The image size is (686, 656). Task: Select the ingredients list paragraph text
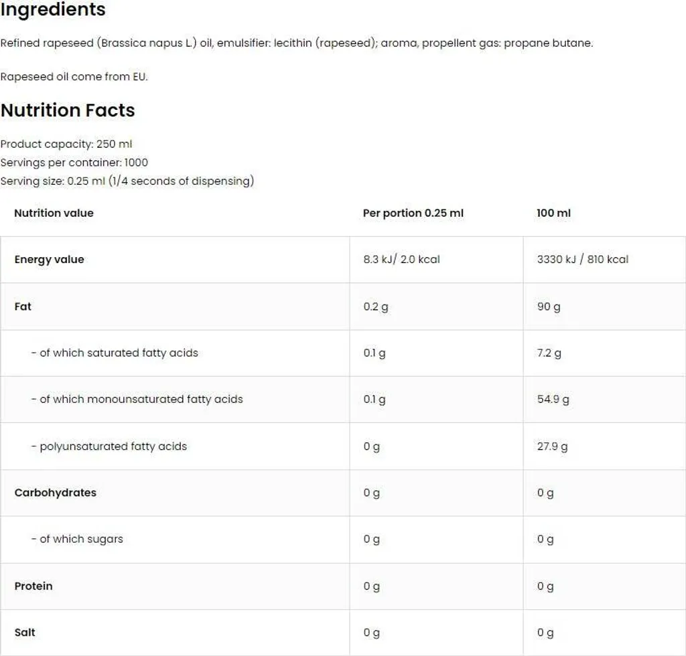pyautogui.click(x=297, y=43)
